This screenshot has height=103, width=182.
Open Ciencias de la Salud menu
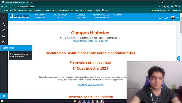pyautogui.click(x=60, y=16)
